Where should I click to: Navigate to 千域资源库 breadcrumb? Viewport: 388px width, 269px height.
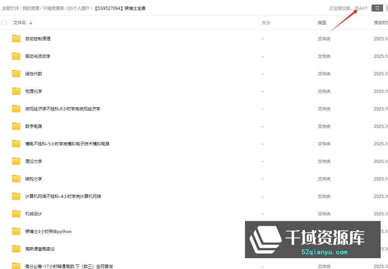pyautogui.click(x=53, y=8)
